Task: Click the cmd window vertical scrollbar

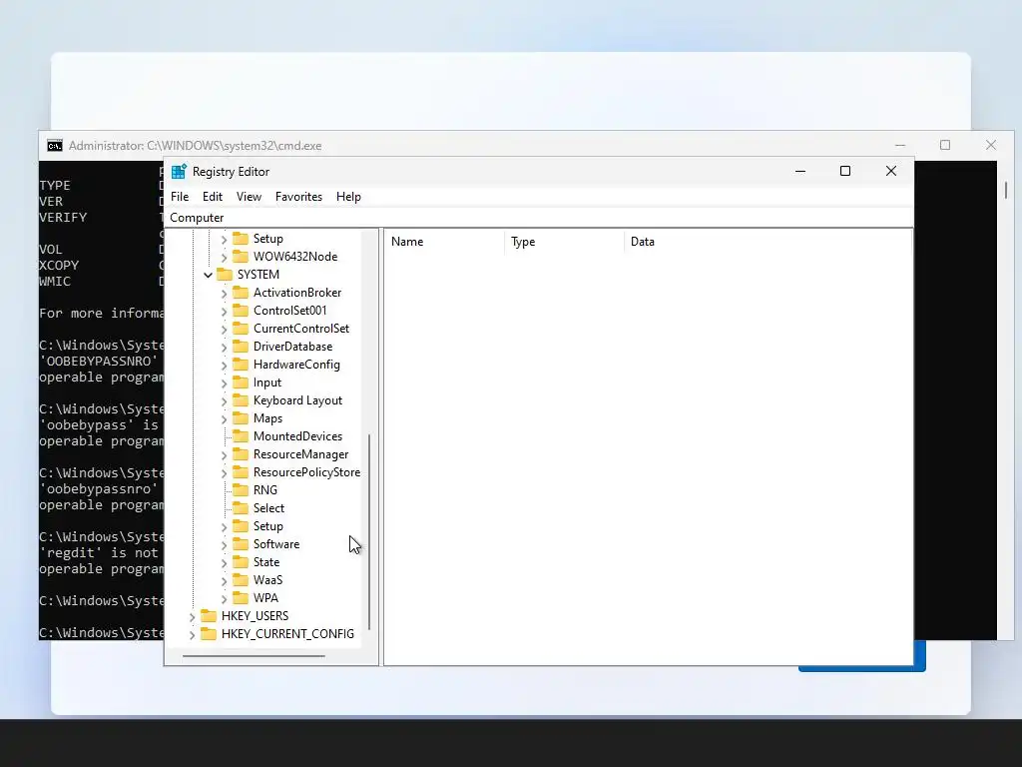Action: [x=1006, y=190]
